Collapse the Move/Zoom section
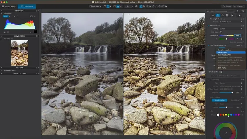Image resolution: width=247 pixels, height=139 pixels. [x=2, y=39]
